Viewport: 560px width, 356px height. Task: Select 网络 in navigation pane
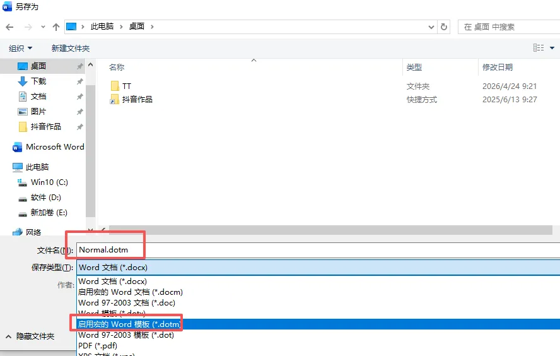[33, 232]
